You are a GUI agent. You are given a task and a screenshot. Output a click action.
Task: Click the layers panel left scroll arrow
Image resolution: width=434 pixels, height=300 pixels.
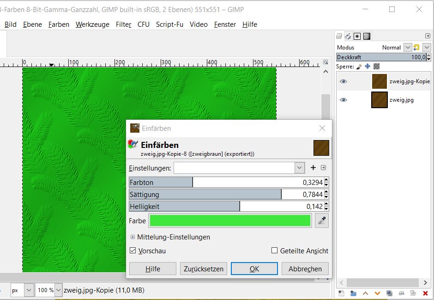coord(342,282)
